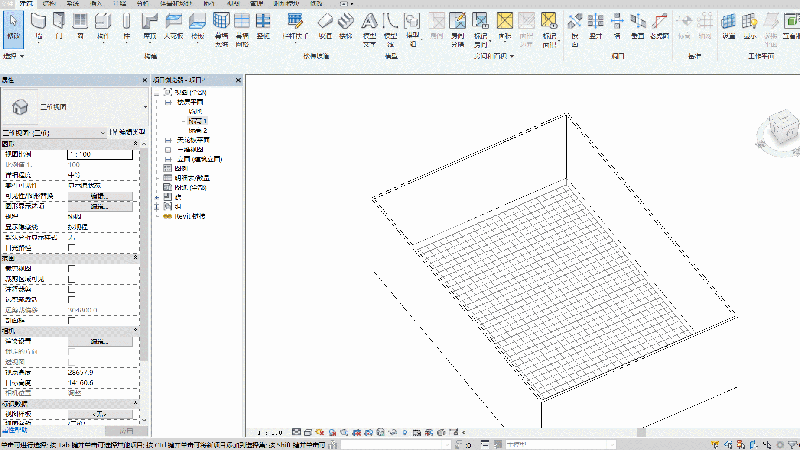This screenshot has height=450, width=800.
Task: Expand the 三维视图 node in project browser
Action: click(168, 150)
